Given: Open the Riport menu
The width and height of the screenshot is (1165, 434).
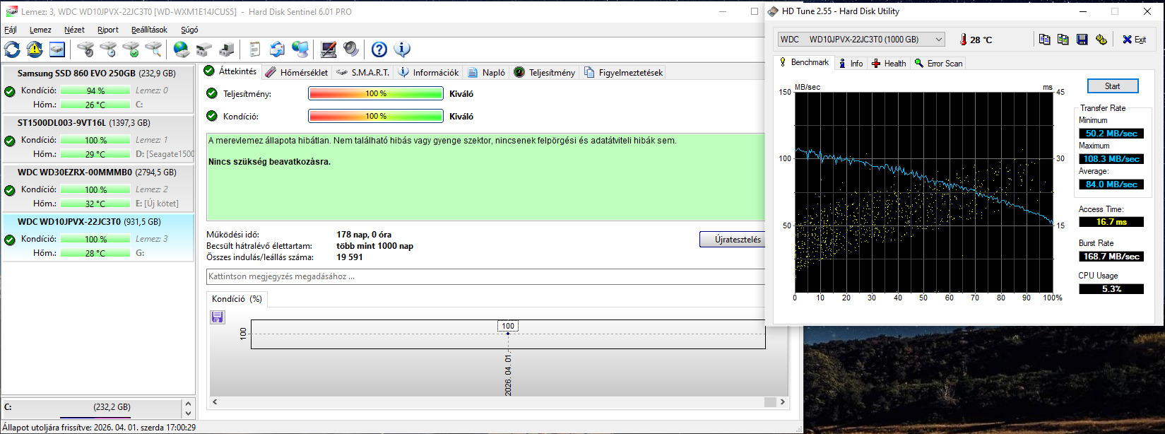Looking at the screenshot, I should tap(108, 30).
